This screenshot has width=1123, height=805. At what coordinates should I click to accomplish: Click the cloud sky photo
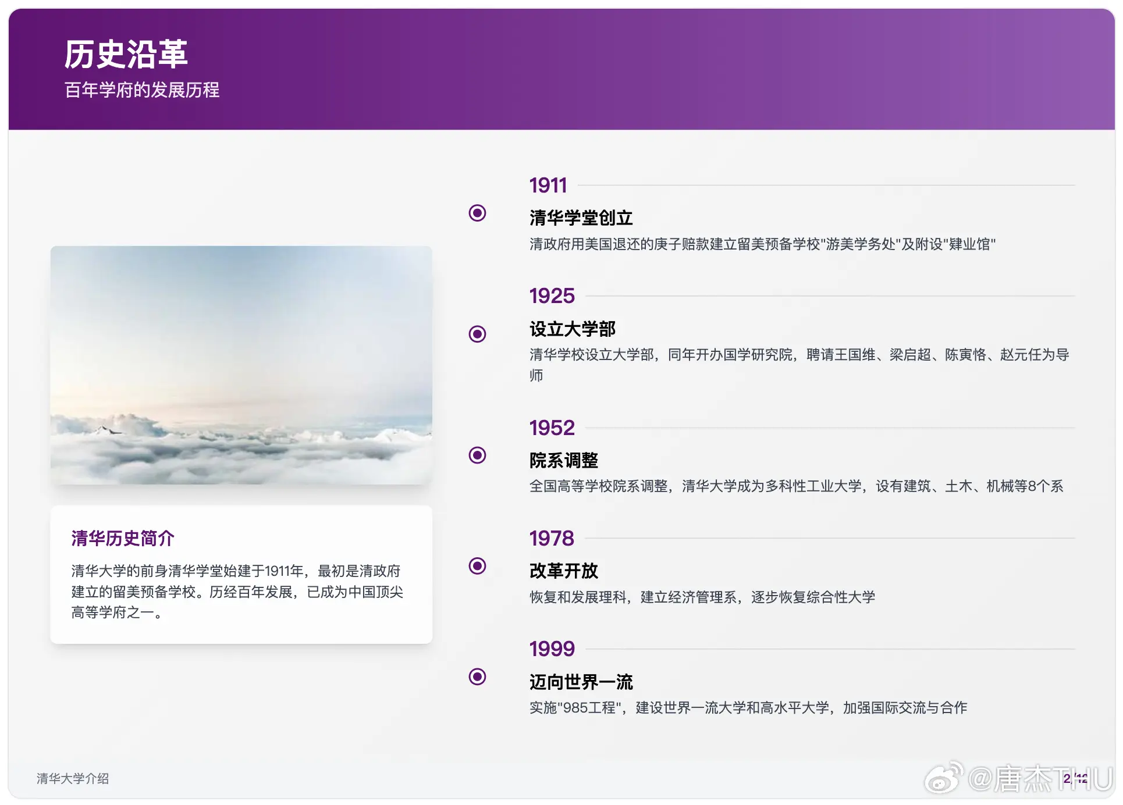[x=241, y=365]
